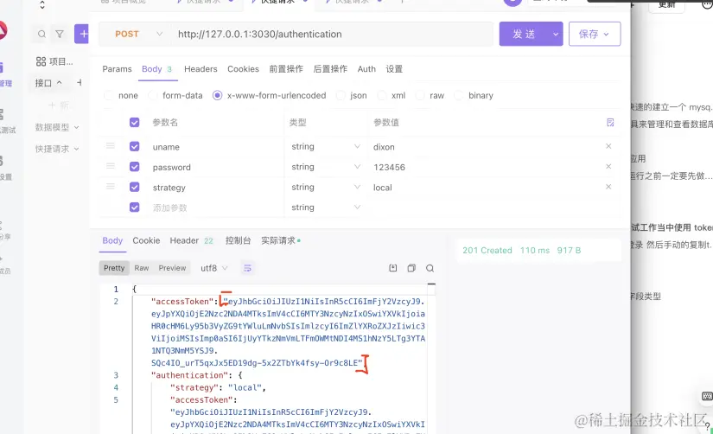Expand the 快捷请求 section
The height and width of the screenshot is (434, 713).
(x=57, y=149)
